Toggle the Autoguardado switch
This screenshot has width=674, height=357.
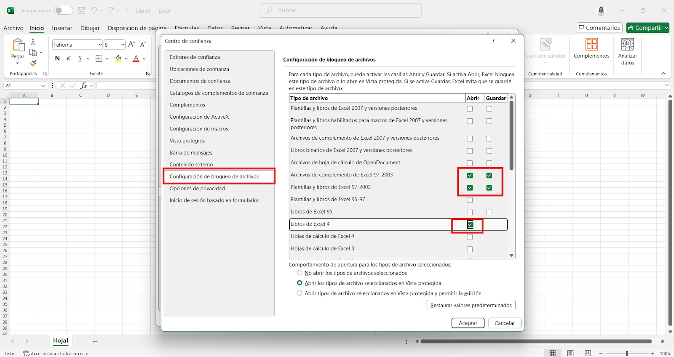pos(63,11)
